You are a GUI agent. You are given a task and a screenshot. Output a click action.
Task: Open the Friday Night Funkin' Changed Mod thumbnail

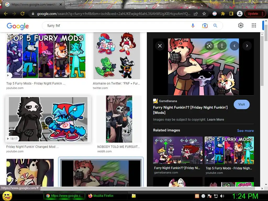(48, 119)
